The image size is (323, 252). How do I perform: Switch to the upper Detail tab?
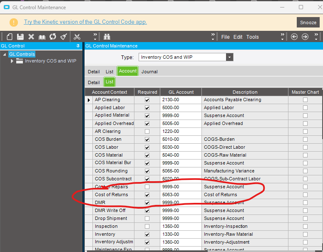click(94, 72)
